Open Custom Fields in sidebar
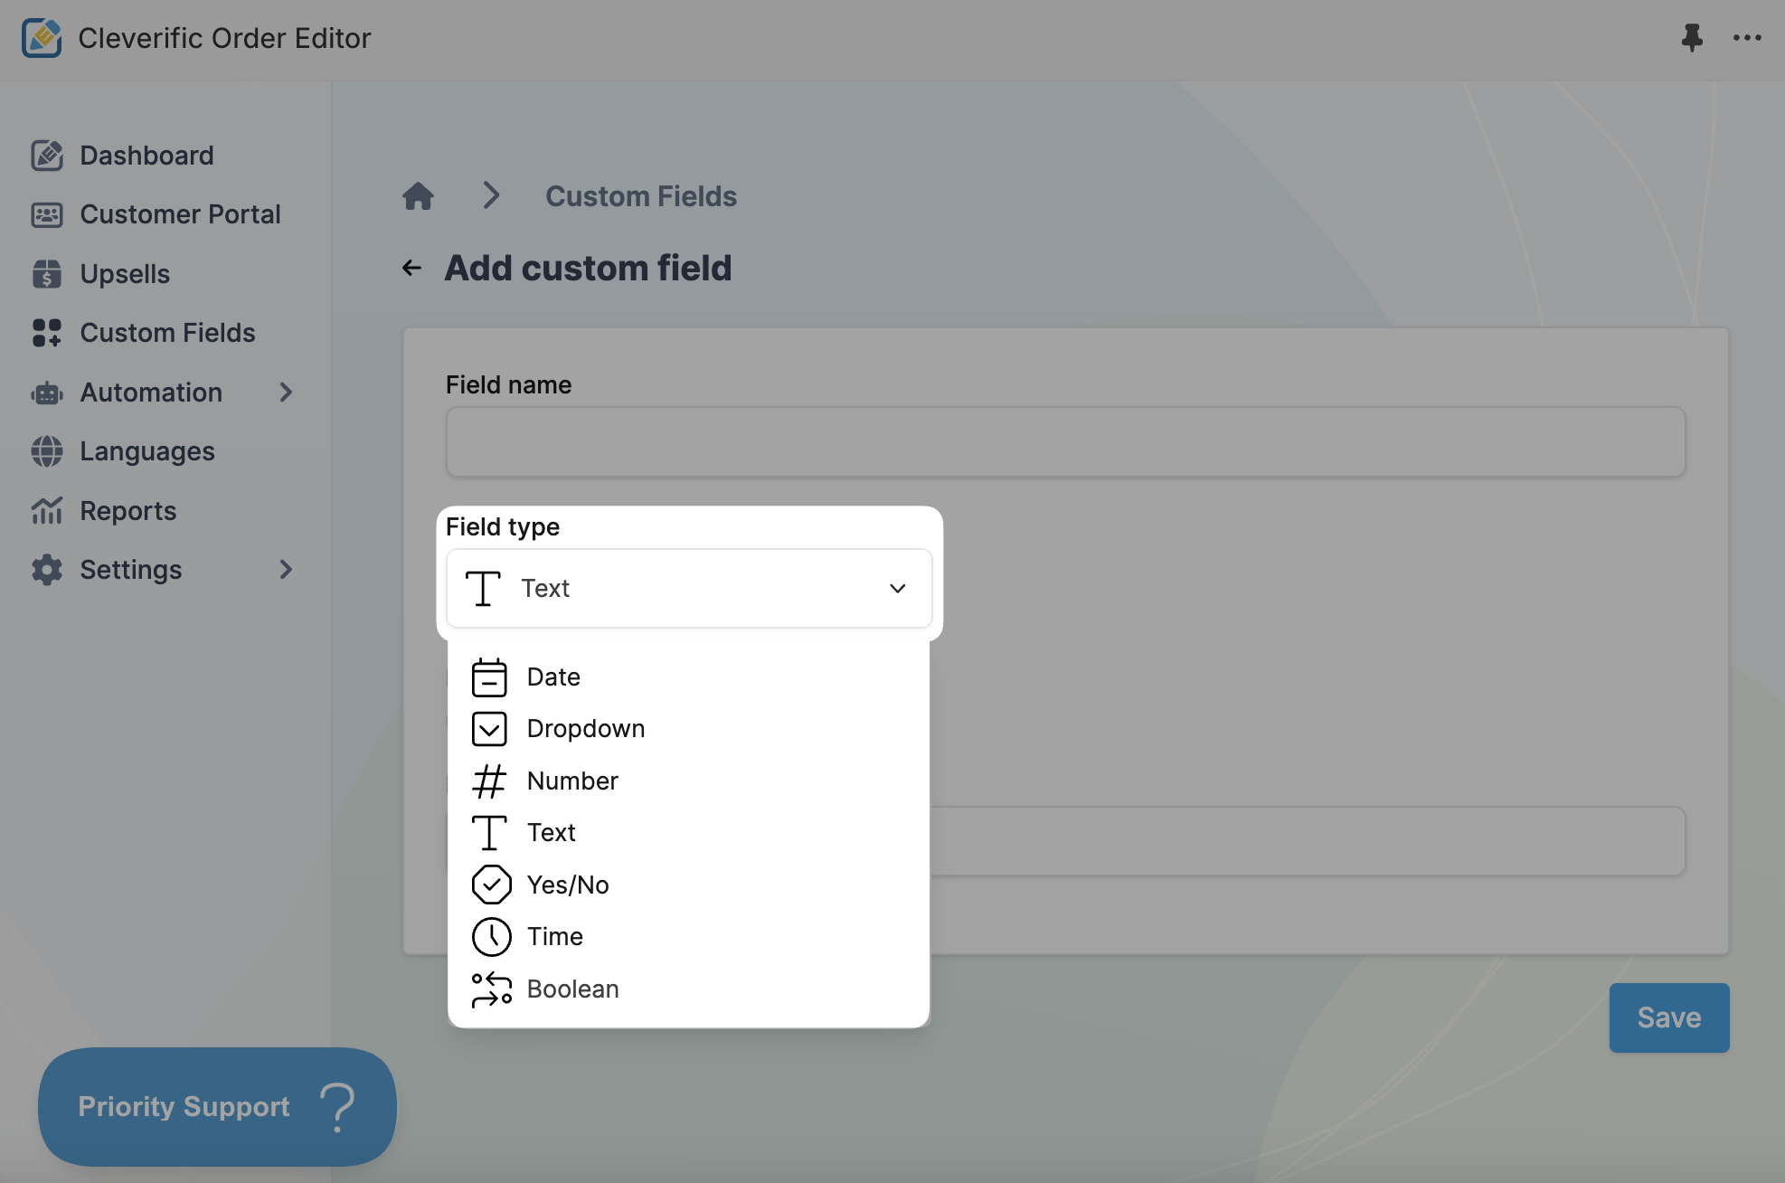The image size is (1785, 1183). (x=166, y=333)
